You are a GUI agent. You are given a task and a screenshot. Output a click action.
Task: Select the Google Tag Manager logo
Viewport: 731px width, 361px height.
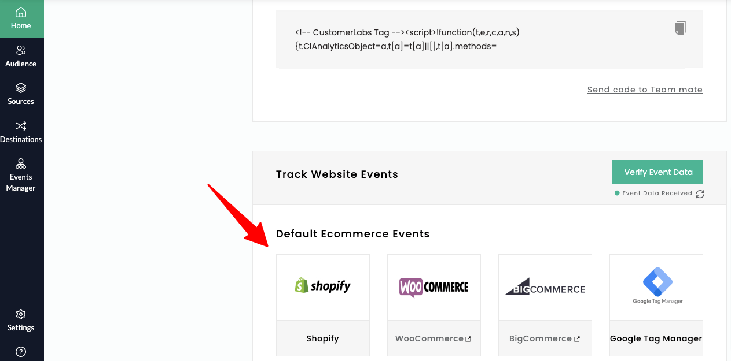(x=656, y=283)
